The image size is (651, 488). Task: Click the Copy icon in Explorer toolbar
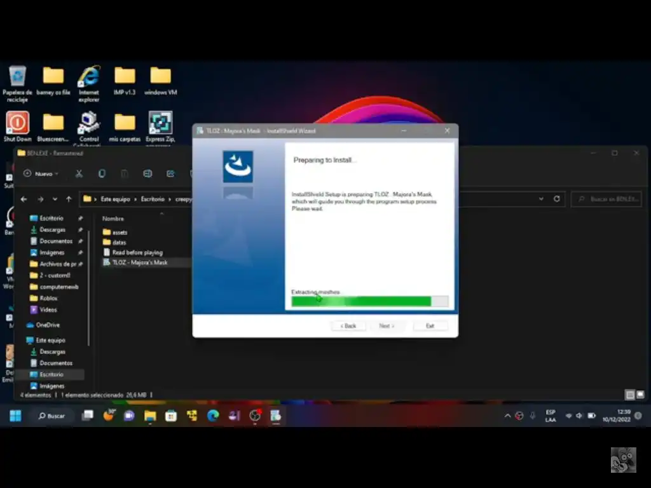pos(102,173)
